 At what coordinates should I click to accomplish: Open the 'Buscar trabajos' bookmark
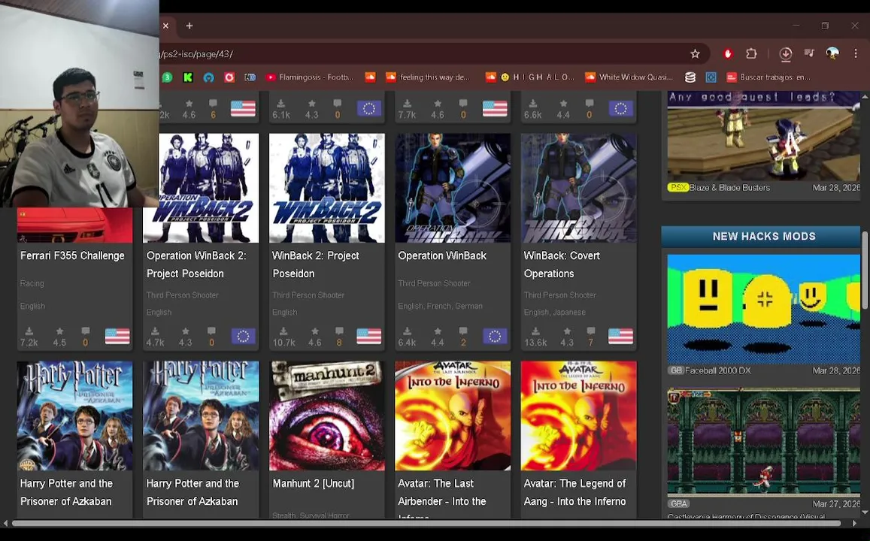click(768, 77)
